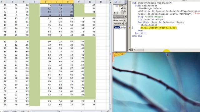
Task: Click Excel horizontal scrollbar right arrow
Action: (x=107, y=111)
